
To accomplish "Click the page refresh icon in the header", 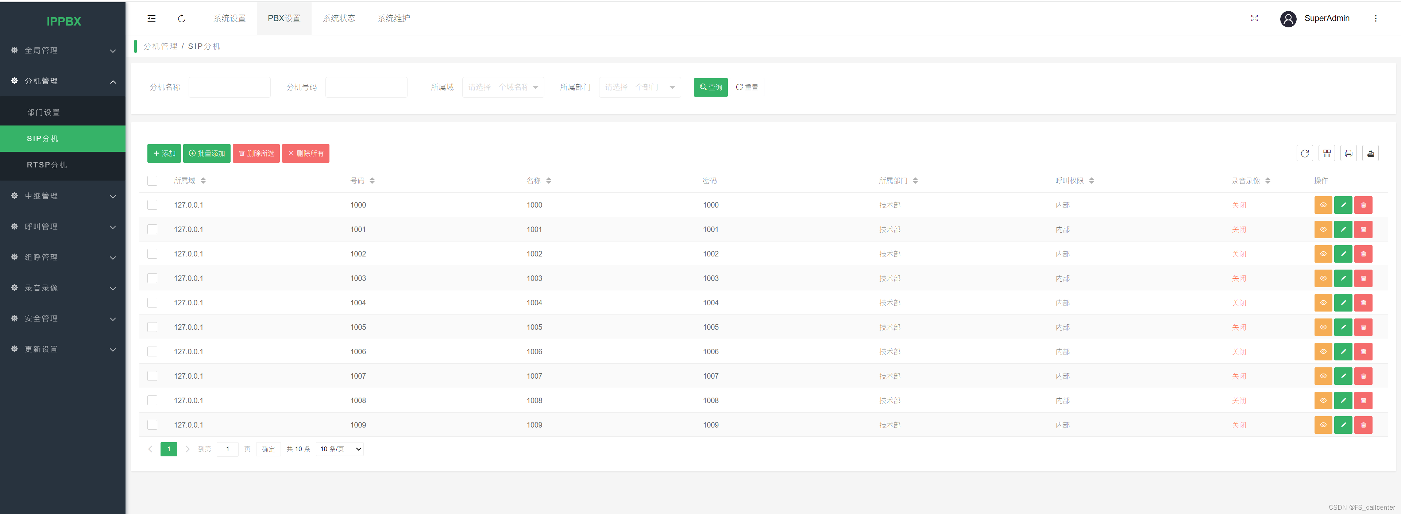I will [182, 19].
